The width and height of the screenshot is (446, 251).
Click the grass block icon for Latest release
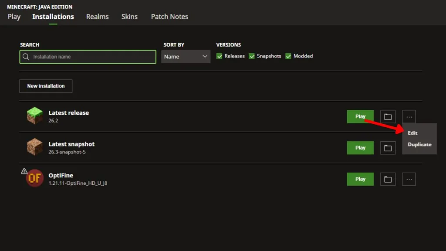(x=35, y=115)
